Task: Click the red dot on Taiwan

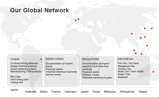Action: point(145,37)
